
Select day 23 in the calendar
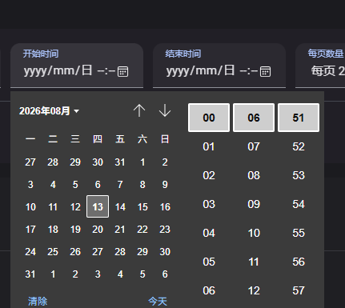coord(165,229)
